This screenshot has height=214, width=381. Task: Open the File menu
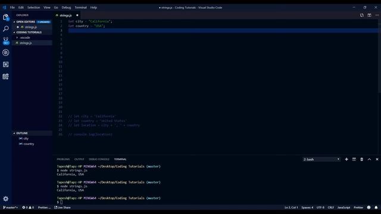[12, 8]
